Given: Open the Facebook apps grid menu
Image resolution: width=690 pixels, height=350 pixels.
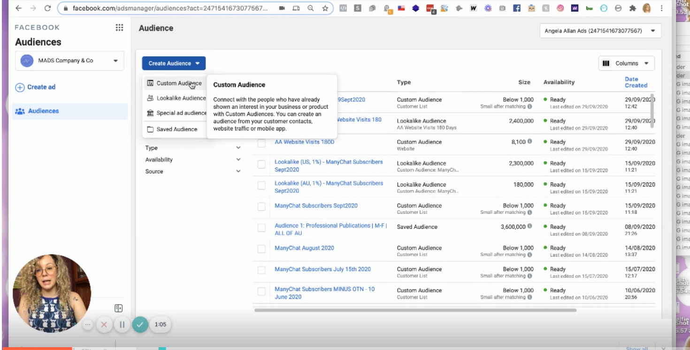Looking at the screenshot, I should click(x=119, y=28).
